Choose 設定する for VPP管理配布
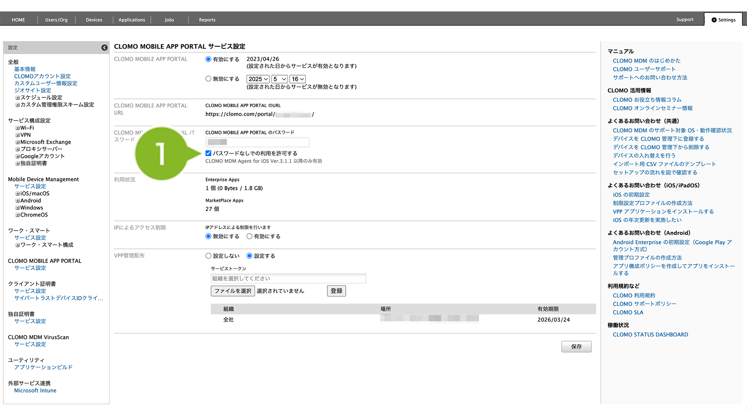Image resolution: width=747 pixels, height=420 pixels. coord(250,256)
